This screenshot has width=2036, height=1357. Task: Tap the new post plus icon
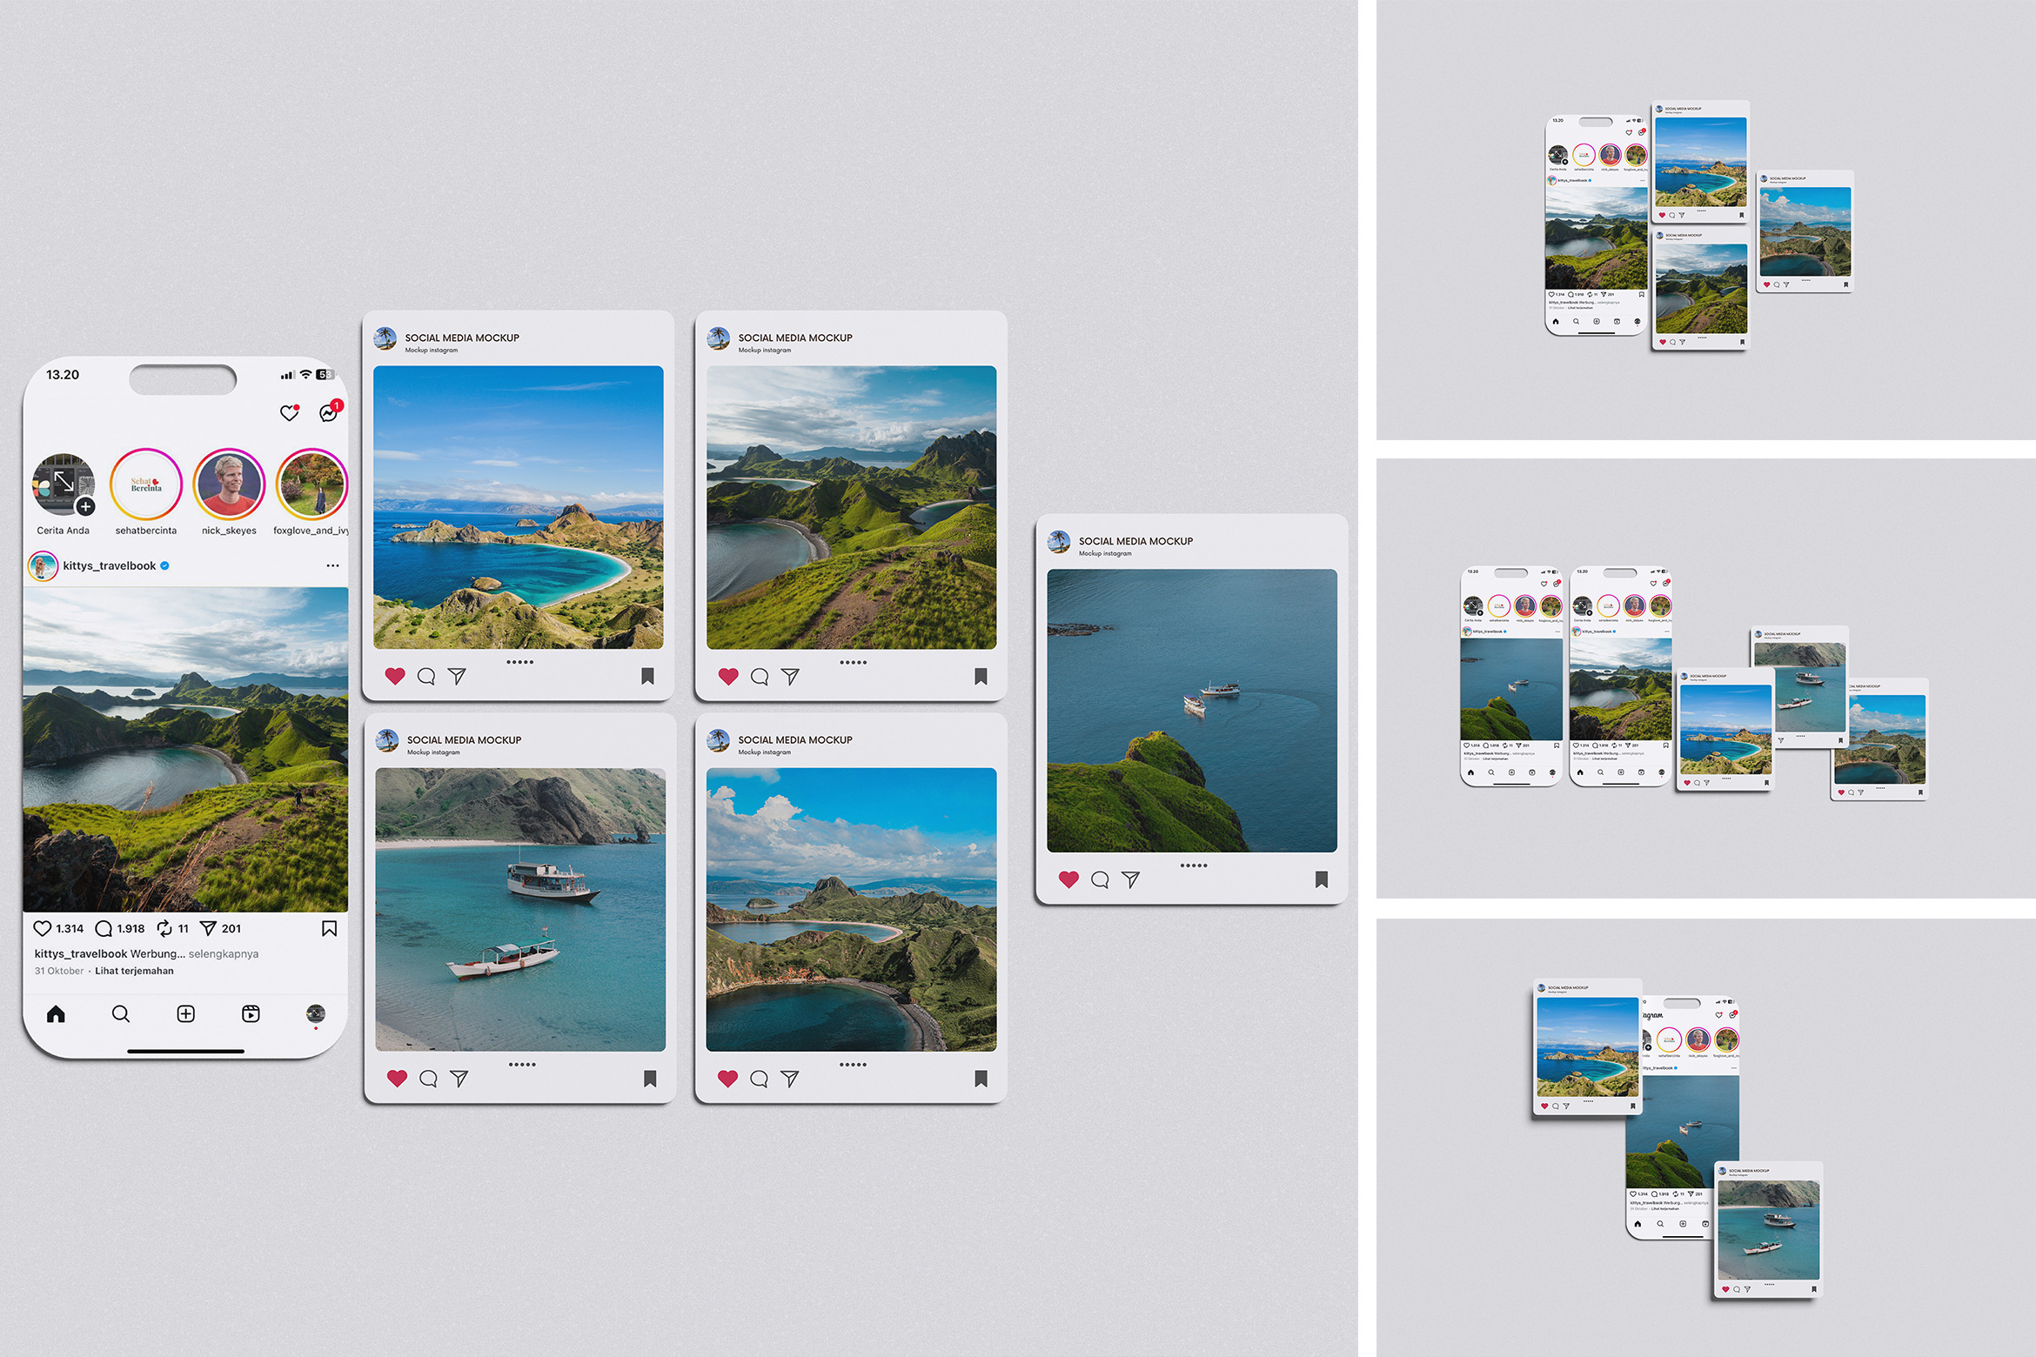(x=185, y=1014)
